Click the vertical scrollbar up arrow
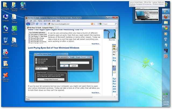The image size is (172, 109). pos(117,30)
